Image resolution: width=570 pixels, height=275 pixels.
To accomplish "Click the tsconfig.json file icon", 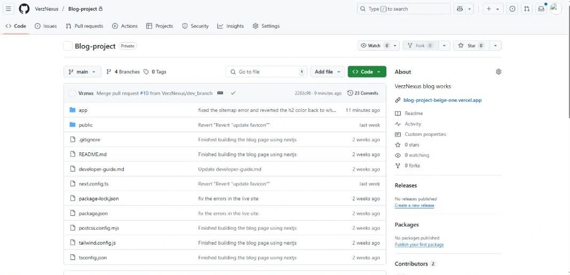I will click(73, 257).
